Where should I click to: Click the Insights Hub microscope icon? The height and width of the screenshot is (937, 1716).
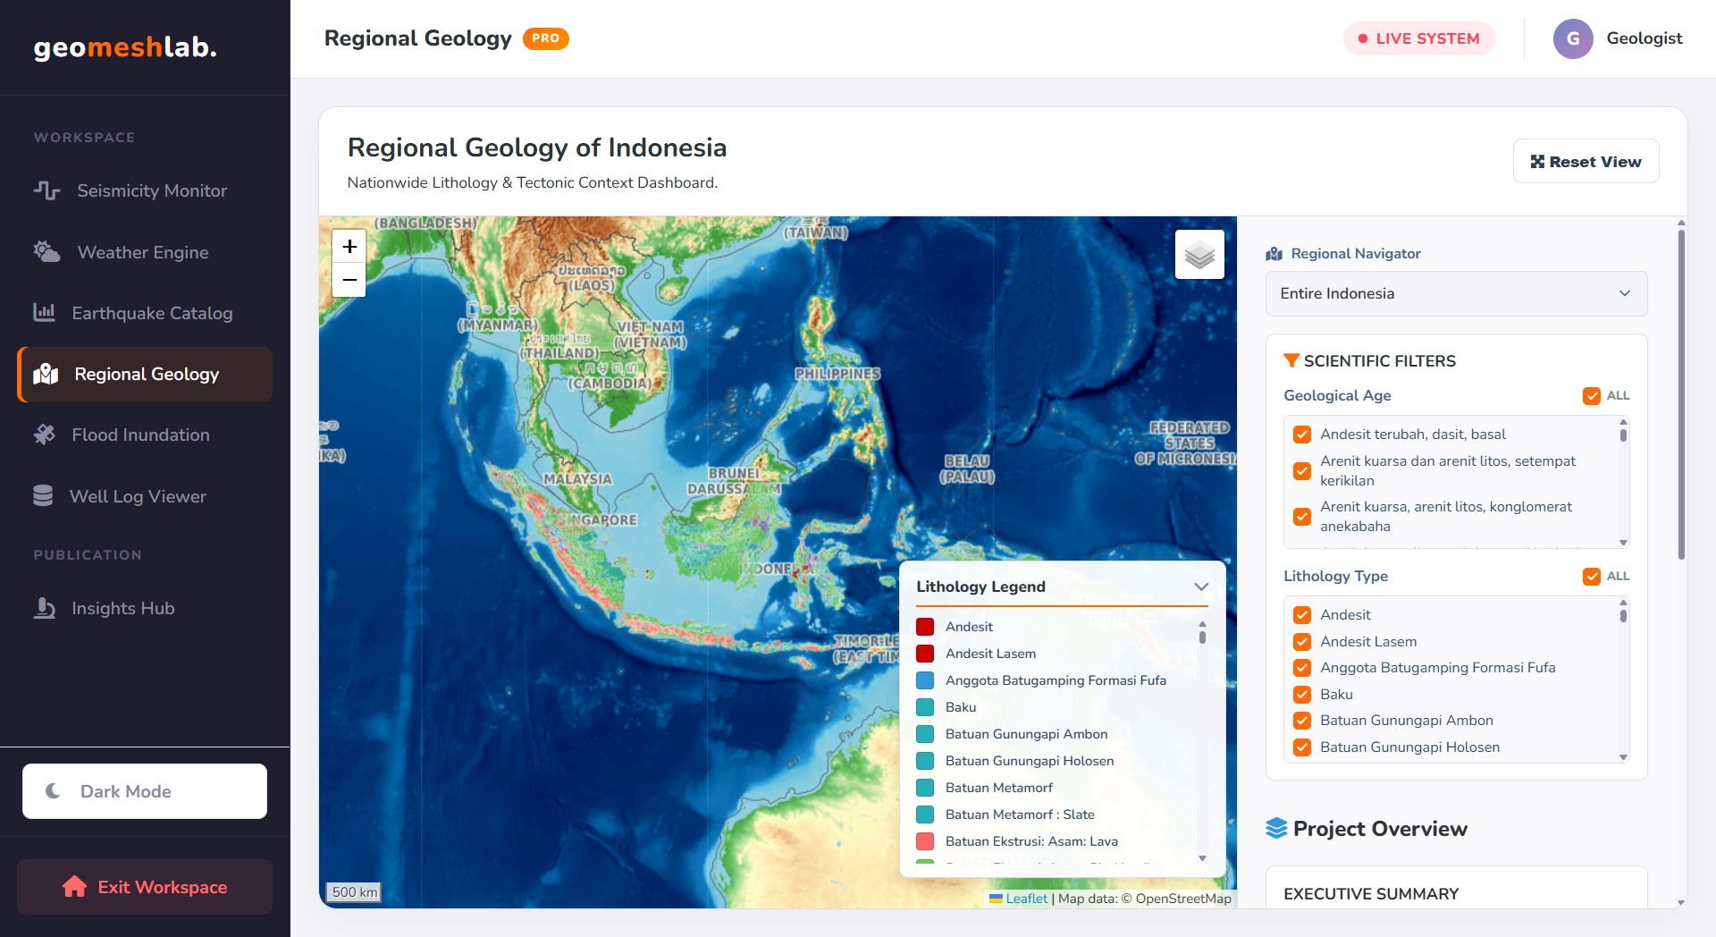[x=44, y=608]
